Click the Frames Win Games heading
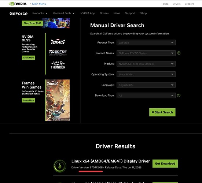 coord(32,85)
